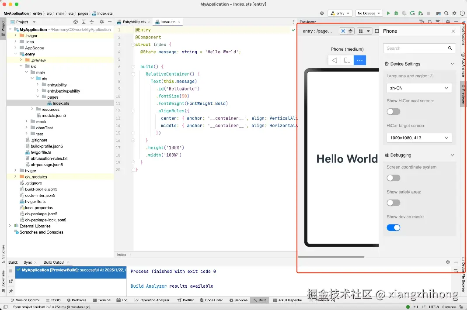The width and height of the screenshot is (467, 310).
Task: Click the MyApplication breadcrumb
Action: [16, 14]
